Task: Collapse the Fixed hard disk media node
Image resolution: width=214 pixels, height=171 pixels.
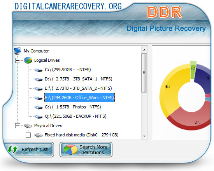Action: point(28,135)
